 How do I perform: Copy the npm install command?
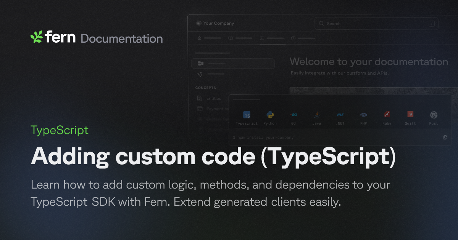(445, 137)
